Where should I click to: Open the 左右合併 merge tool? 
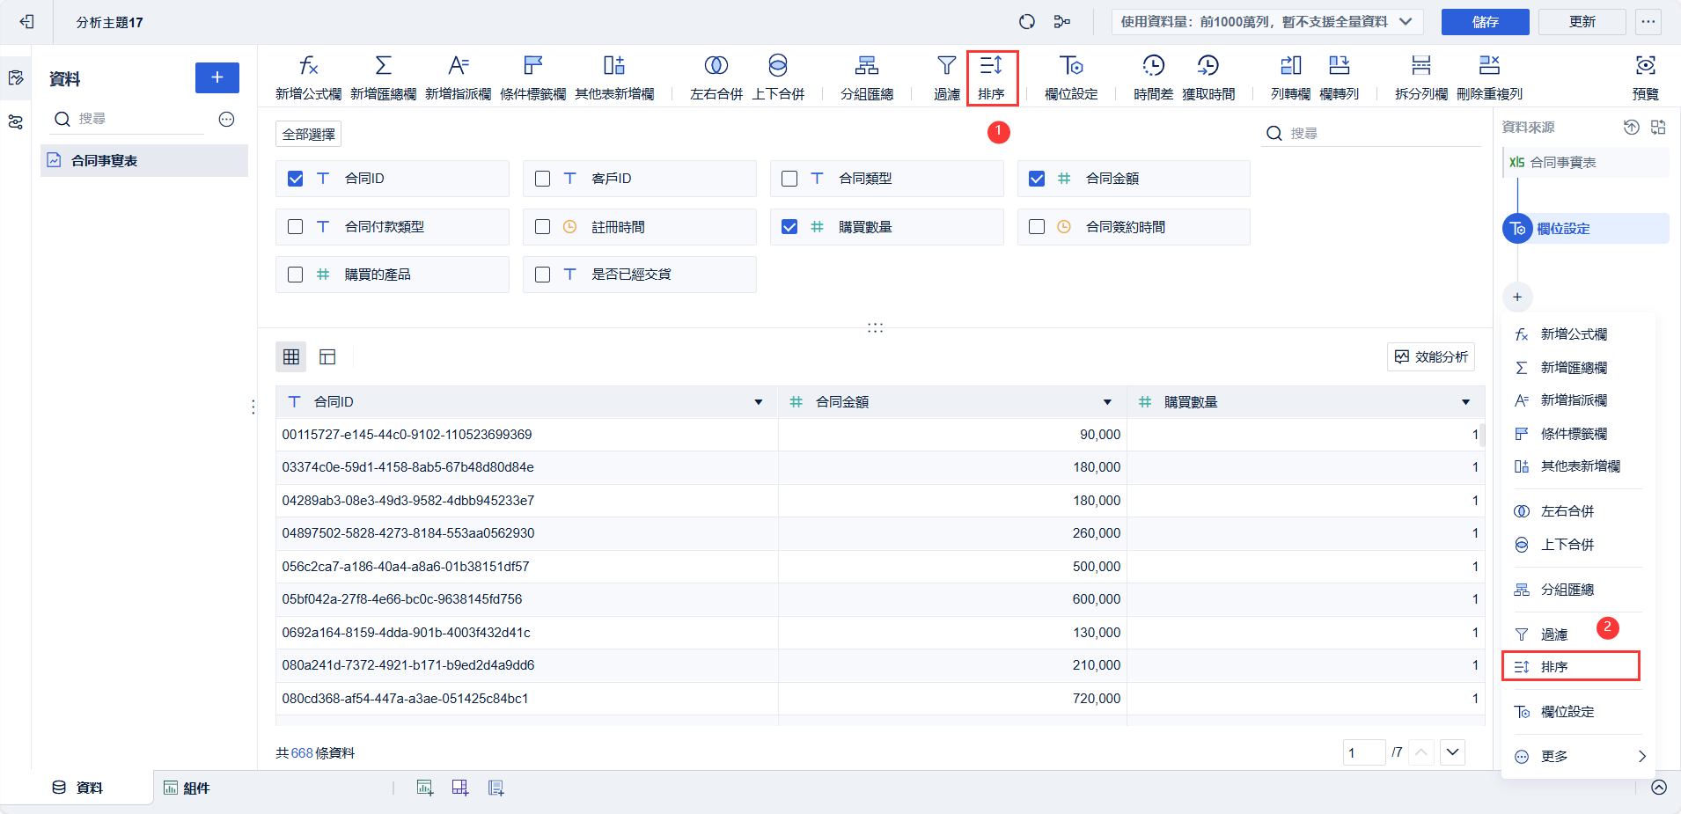716,67
